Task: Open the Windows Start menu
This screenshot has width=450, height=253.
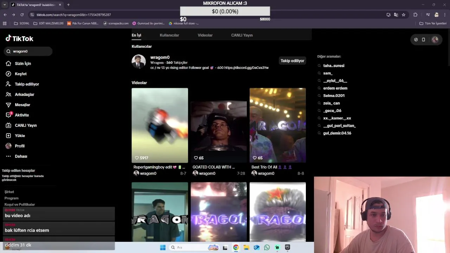Action: [163, 247]
